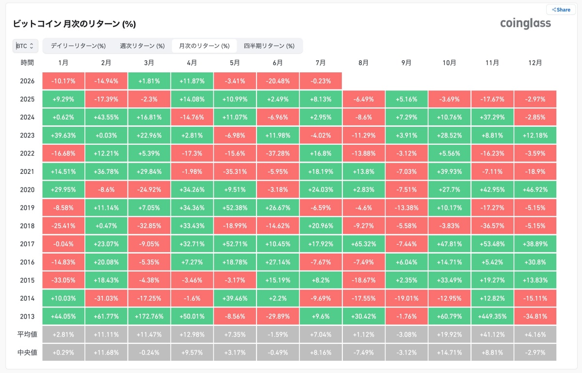Click the 6月 column header

(278, 63)
